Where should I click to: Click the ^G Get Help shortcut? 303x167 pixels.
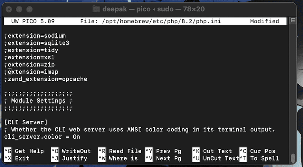[24, 151]
